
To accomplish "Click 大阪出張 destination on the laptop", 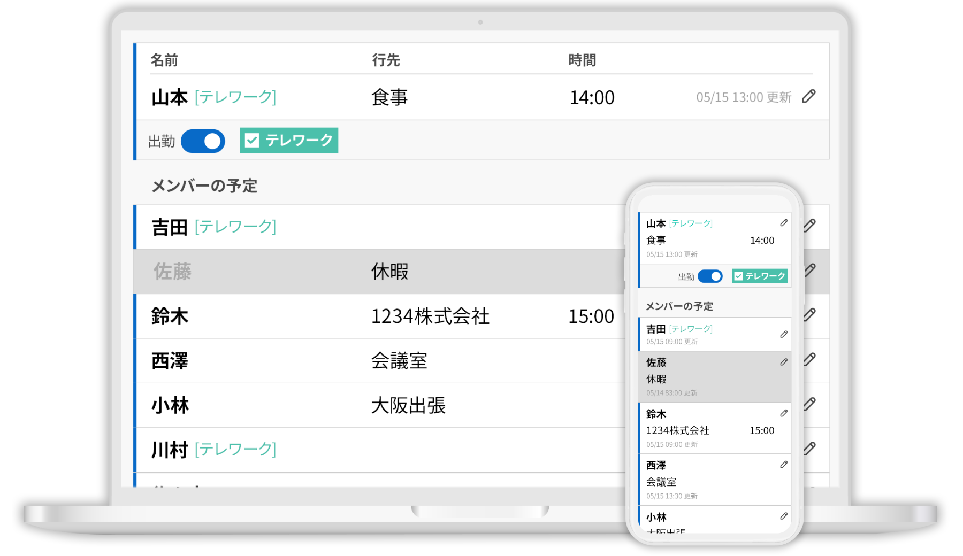I will (408, 405).
